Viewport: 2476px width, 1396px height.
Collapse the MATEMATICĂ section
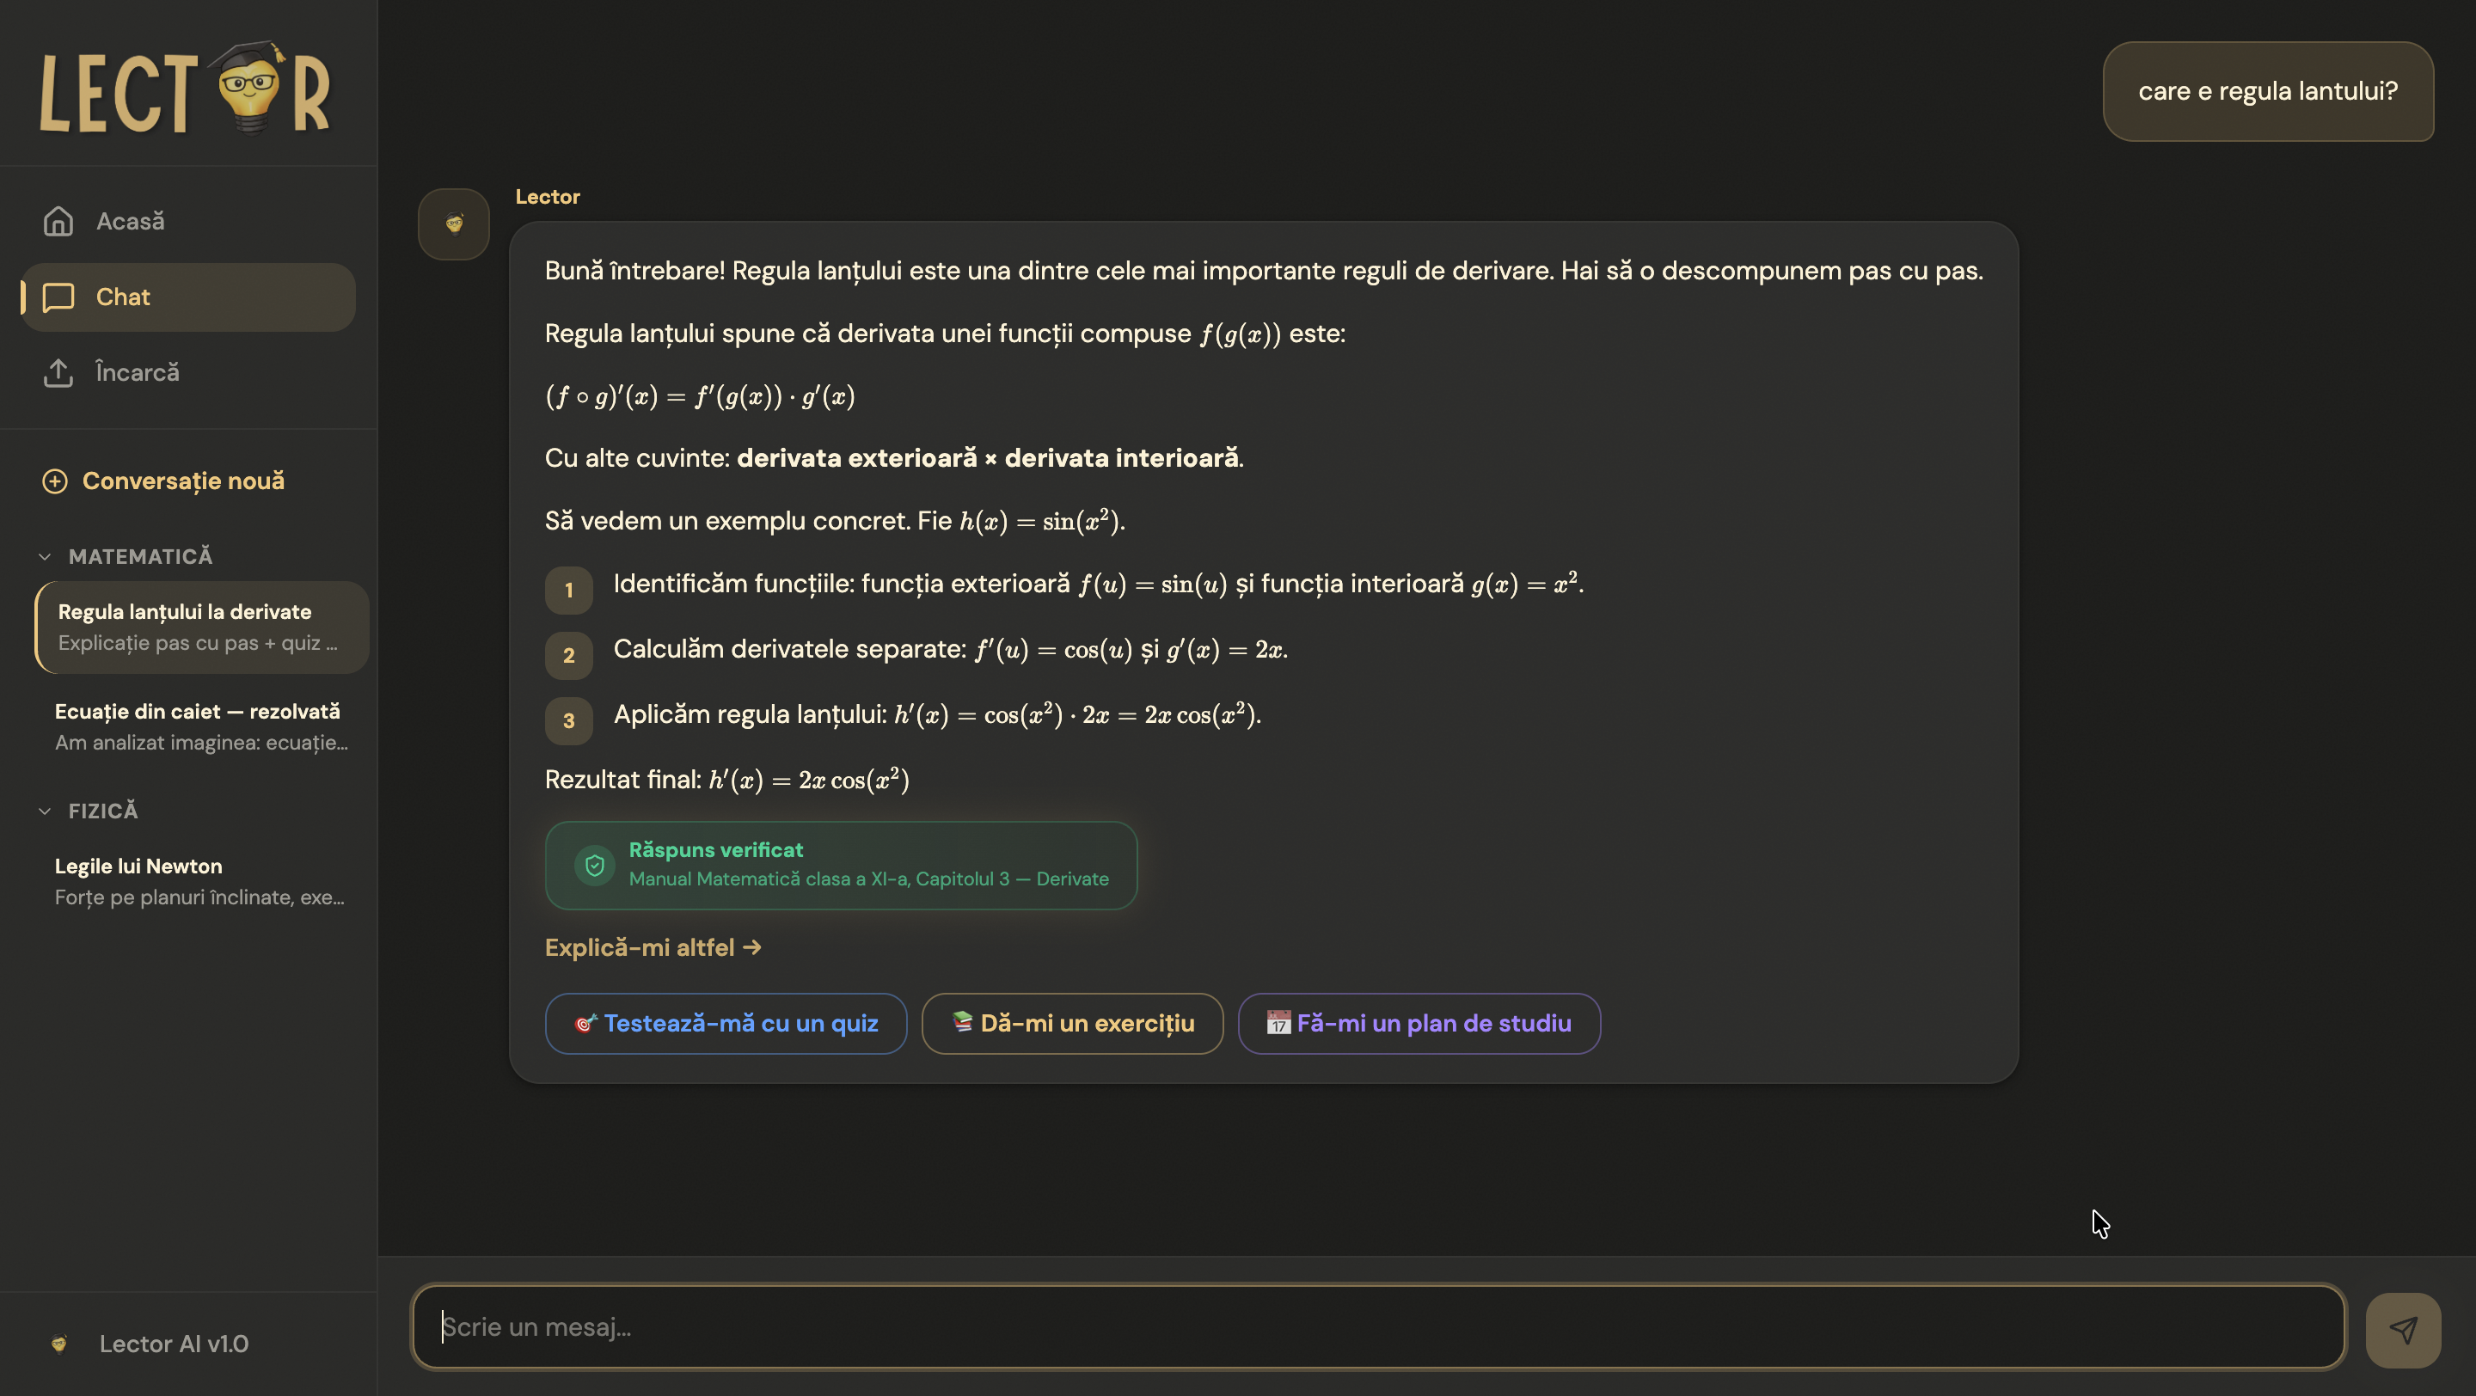point(44,556)
